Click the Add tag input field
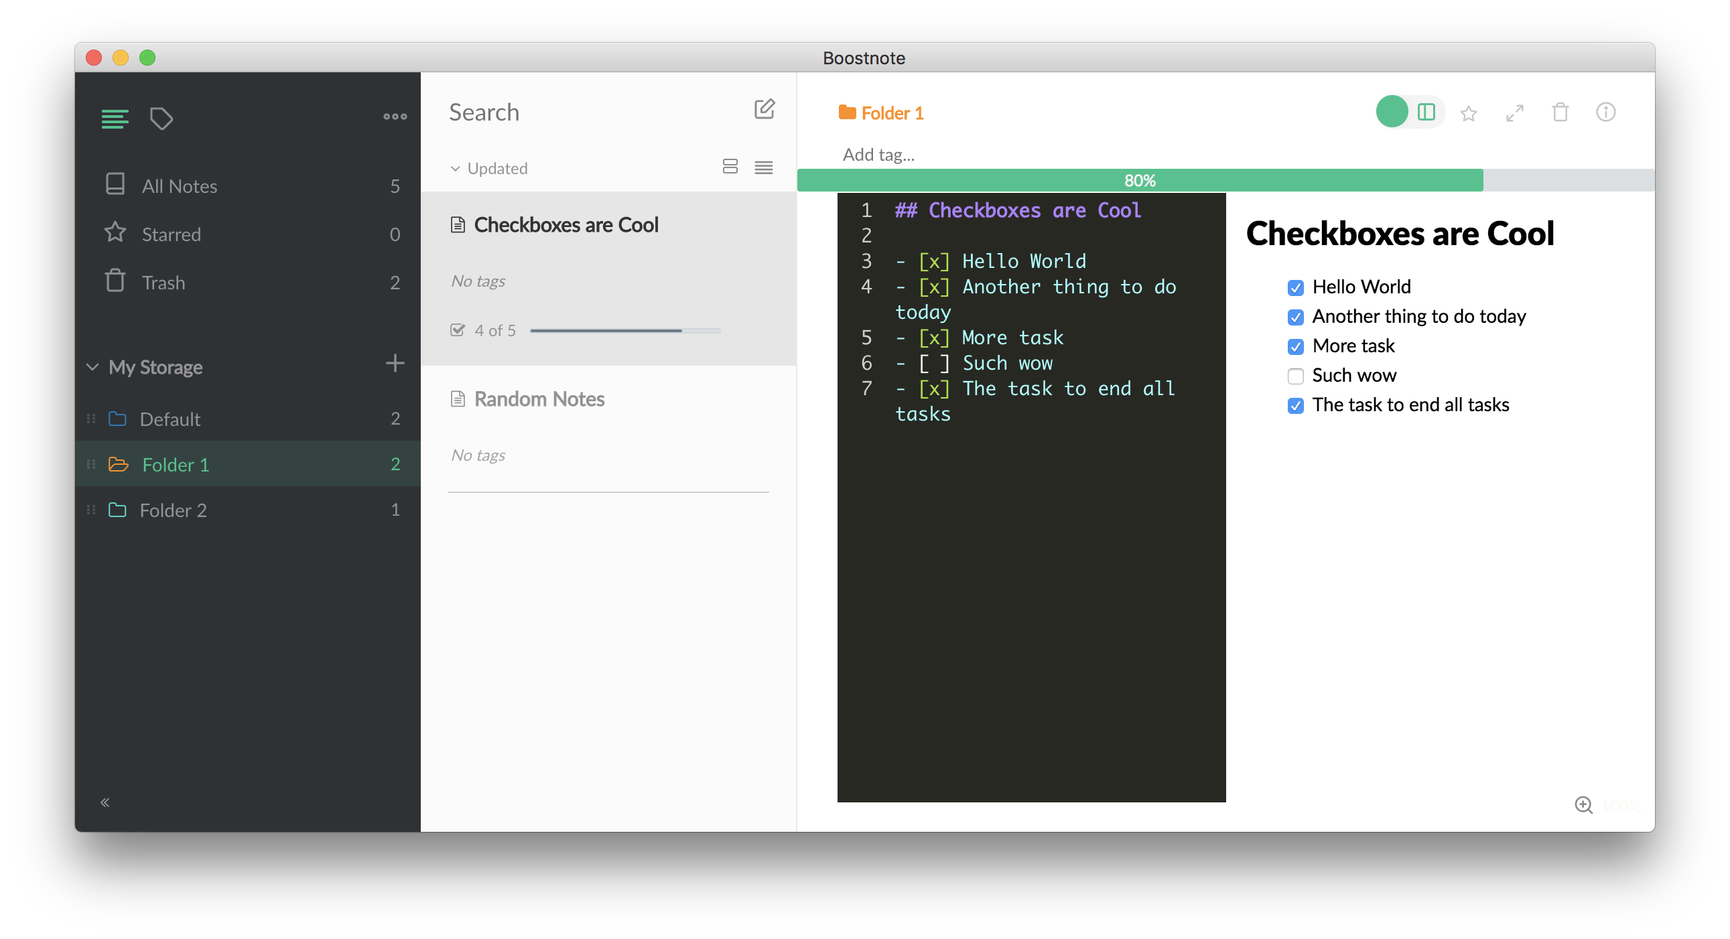Screen dimensions: 1730x939 879,154
